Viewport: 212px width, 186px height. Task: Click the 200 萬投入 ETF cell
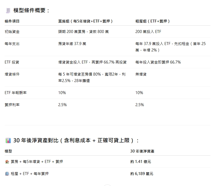[x=148, y=32]
